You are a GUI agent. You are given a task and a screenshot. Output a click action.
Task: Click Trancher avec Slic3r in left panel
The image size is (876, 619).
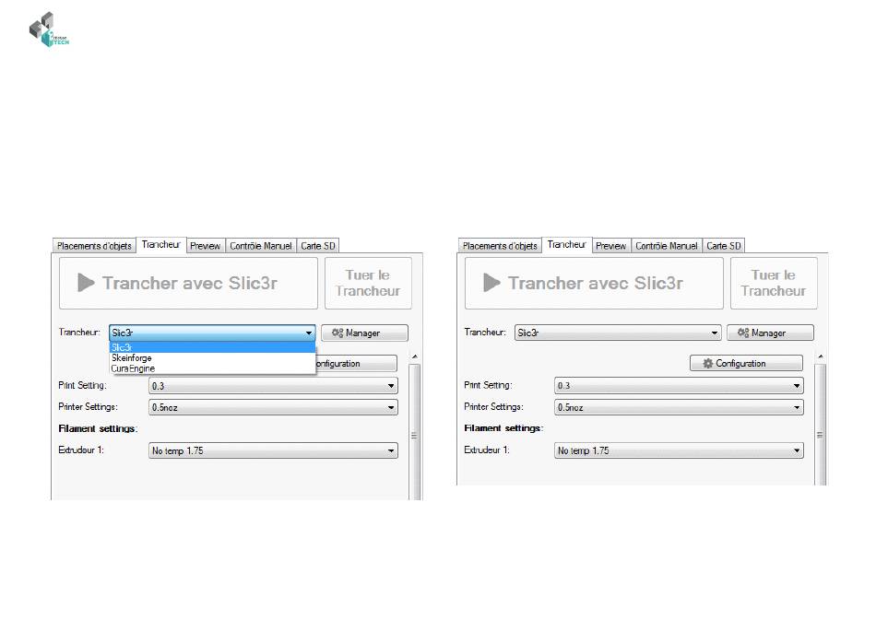click(188, 283)
